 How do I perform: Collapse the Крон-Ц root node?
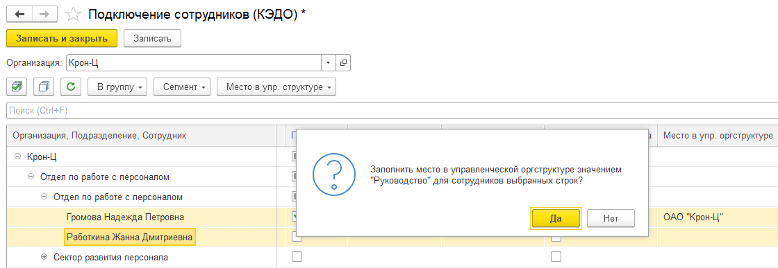click(x=18, y=157)
